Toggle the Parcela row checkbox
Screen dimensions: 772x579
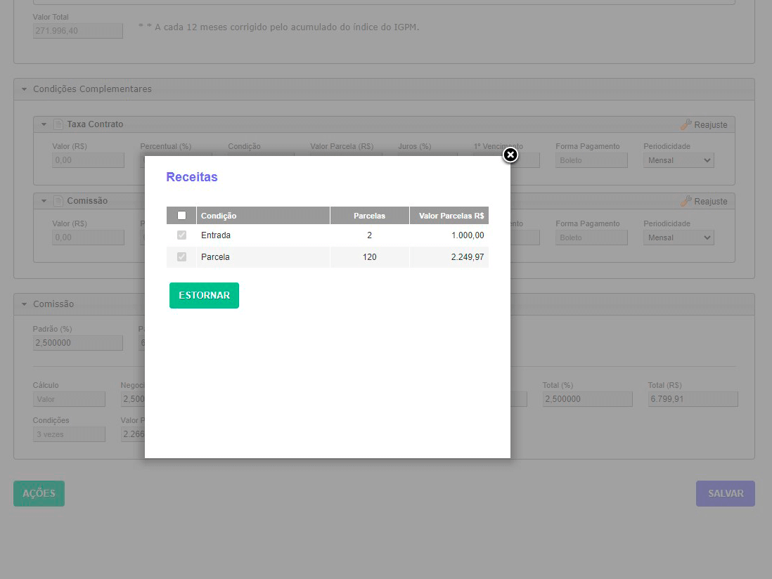coord(181,257)
